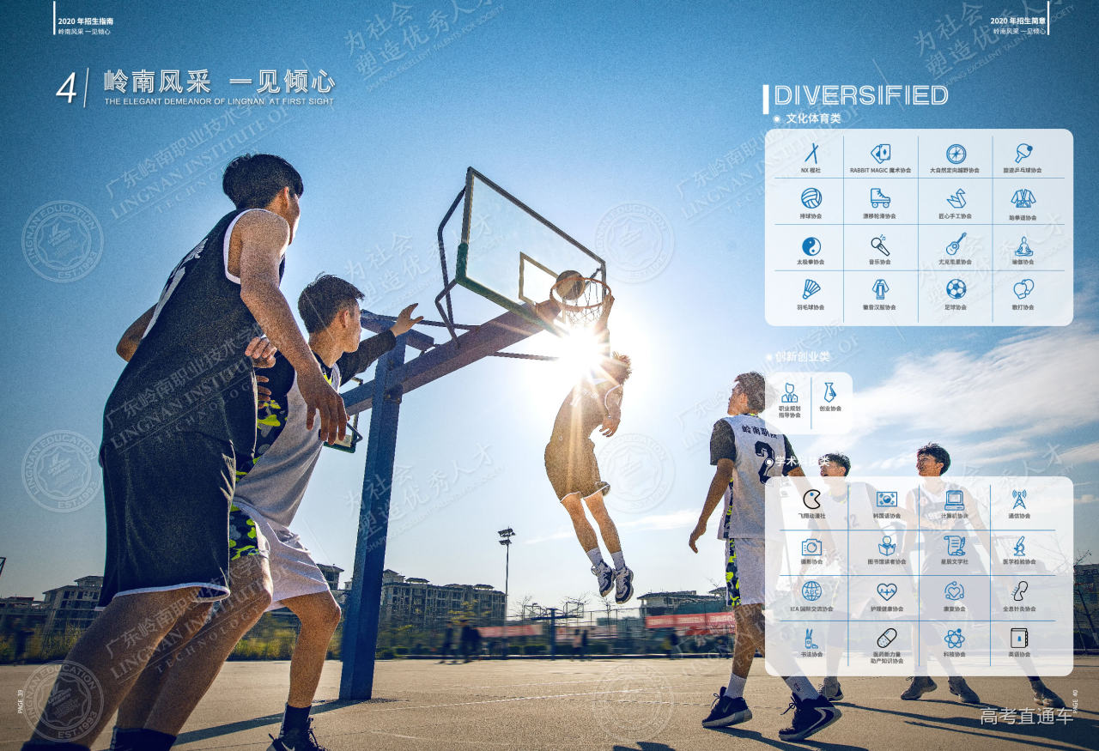Click the 文化体育类 section label
The image size is (1099, 751).
pyautogui.click(x=813, y=119)
